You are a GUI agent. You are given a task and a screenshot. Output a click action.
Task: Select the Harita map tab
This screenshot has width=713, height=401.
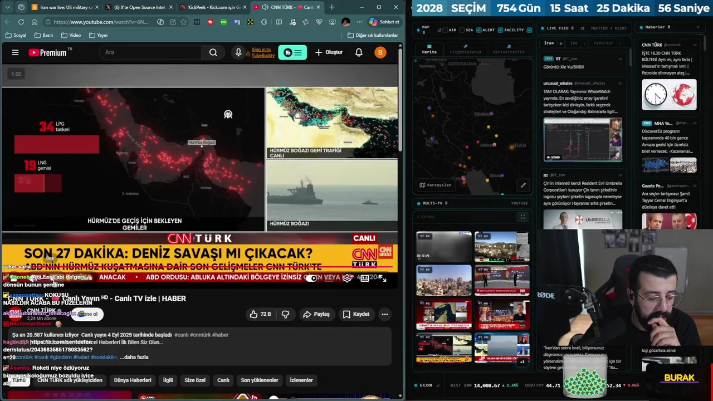click(x=429, y=50)
